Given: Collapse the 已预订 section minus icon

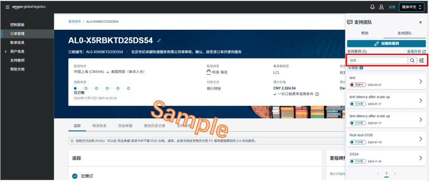Looking at the screenshot, I should coord(75,176).
